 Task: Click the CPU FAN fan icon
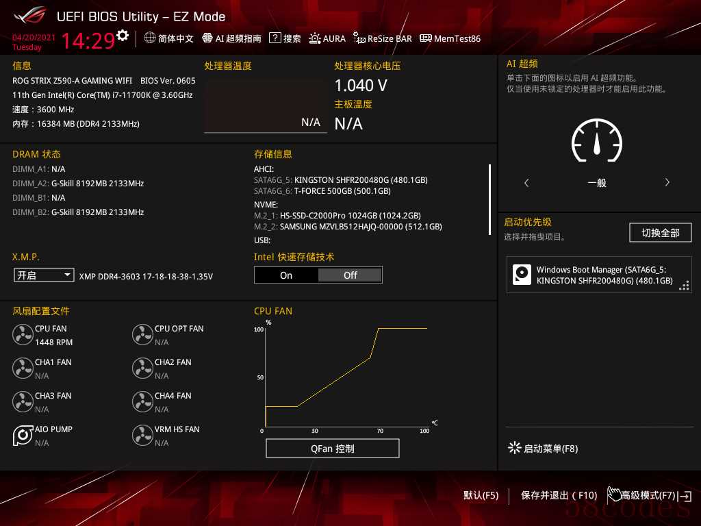tap(23, 334)
